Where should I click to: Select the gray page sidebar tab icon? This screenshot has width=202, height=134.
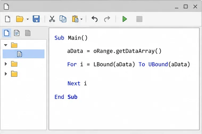click(x=28, y=33)
